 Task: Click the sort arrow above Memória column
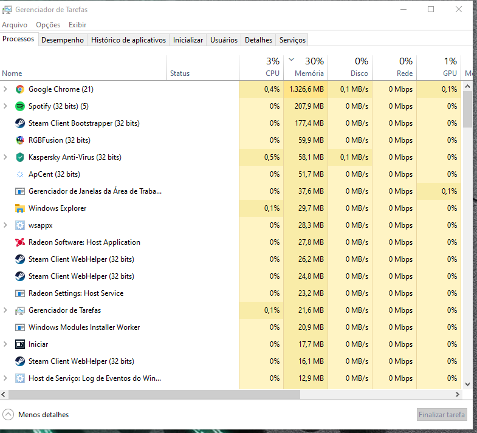click(x=292, y=60)
